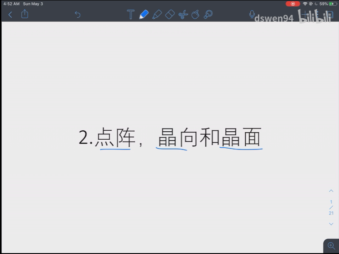Undo the last stroke

pos(78,15)
